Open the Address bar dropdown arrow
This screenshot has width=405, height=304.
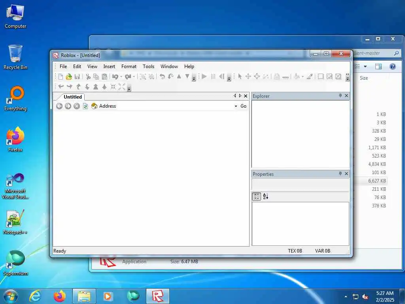pos(236,106)
